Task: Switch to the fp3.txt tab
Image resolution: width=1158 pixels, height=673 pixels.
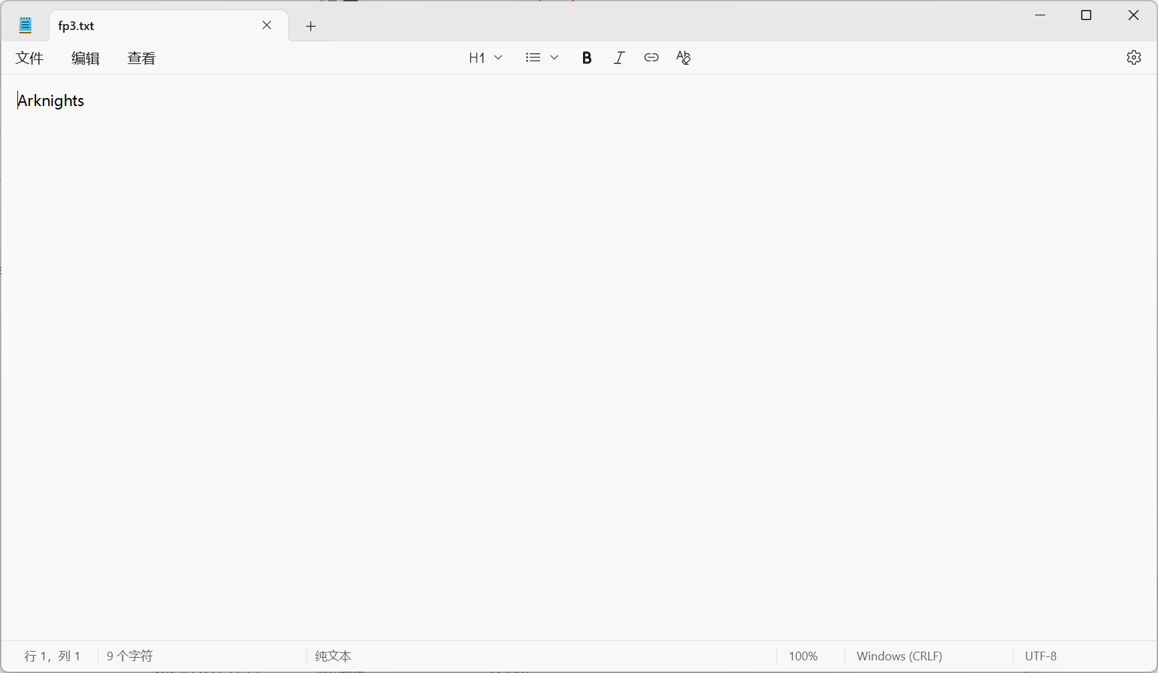Action: point(169,26)
